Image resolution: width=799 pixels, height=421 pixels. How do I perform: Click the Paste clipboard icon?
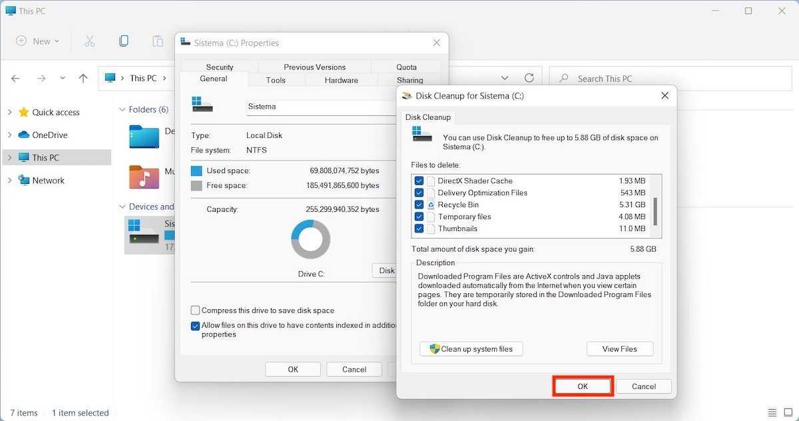click(157, 41)
